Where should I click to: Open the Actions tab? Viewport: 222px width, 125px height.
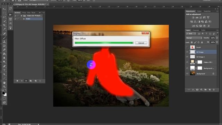[17, 12]
